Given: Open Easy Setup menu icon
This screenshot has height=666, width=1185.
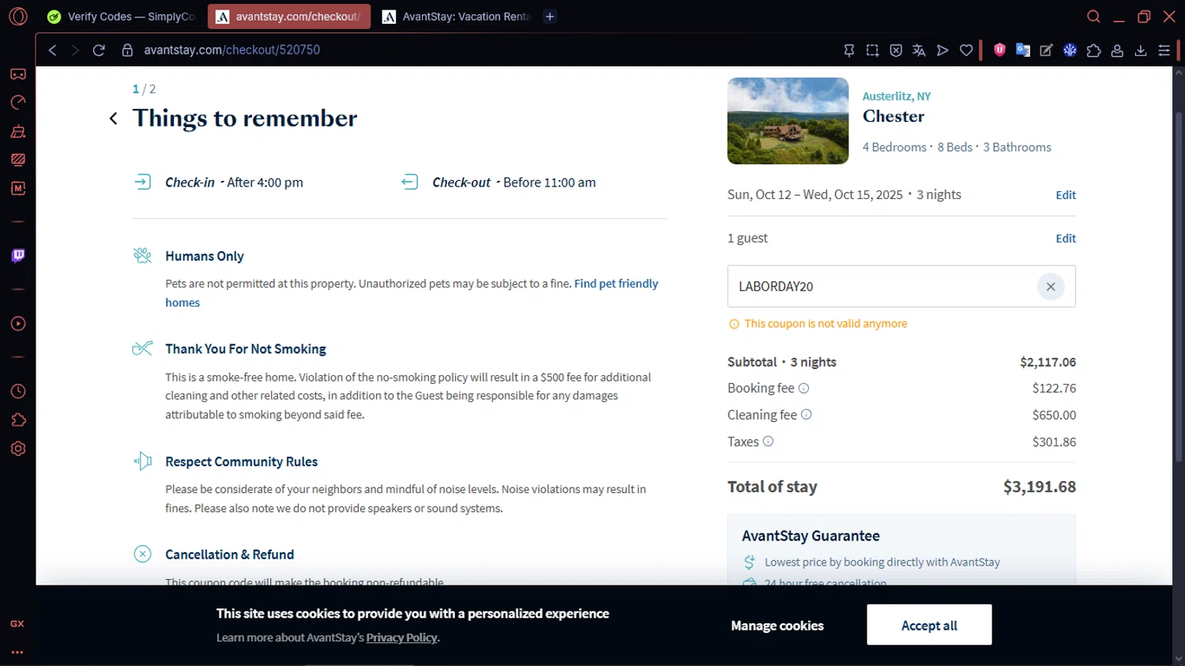Looking at the screenshot, I should 1164,50.
